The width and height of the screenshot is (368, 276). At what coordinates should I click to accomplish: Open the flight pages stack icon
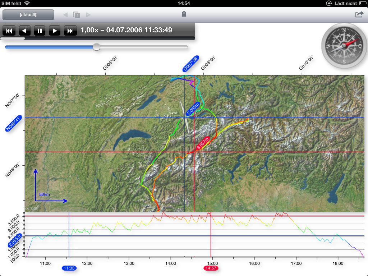(77, 15)
